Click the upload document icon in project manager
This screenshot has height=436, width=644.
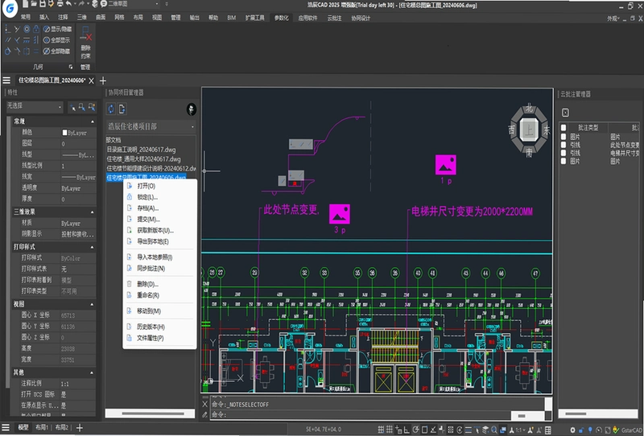click(x=122, y=109)
